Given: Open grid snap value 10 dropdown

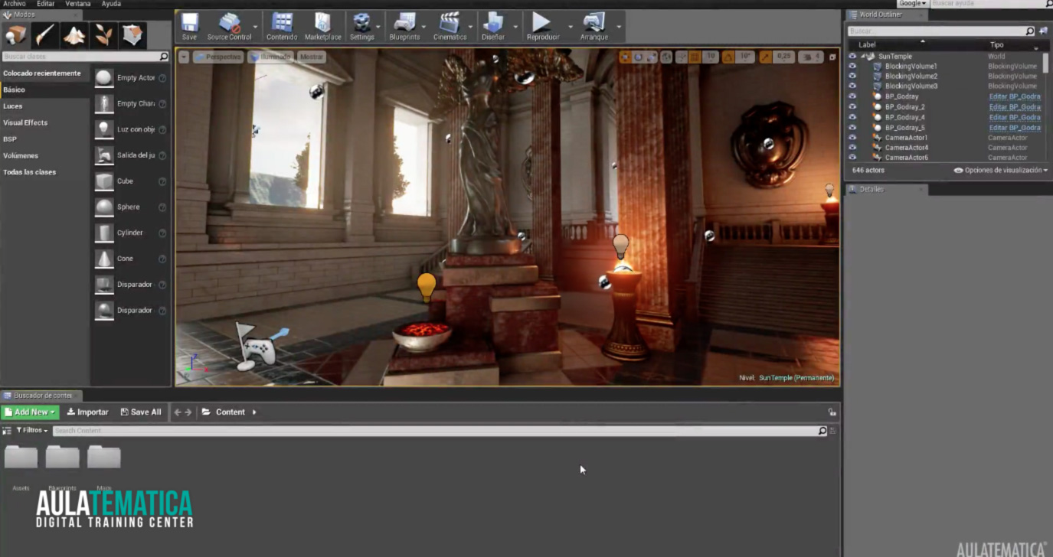Looking at the screenshot, I should (711, 57).
